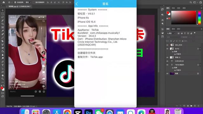The width and height of the screenshot is (203, 114).
Task: Select the Horizontal Type tool
Action: click(3, 65)
